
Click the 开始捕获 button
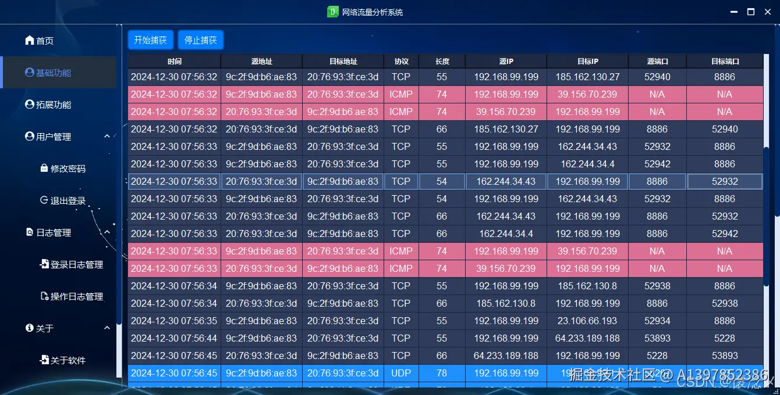151,40
